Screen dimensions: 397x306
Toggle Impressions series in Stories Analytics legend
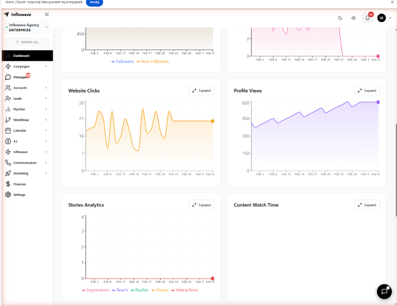click(96, 290)
